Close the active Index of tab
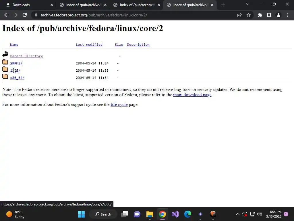 coord(212,5)
